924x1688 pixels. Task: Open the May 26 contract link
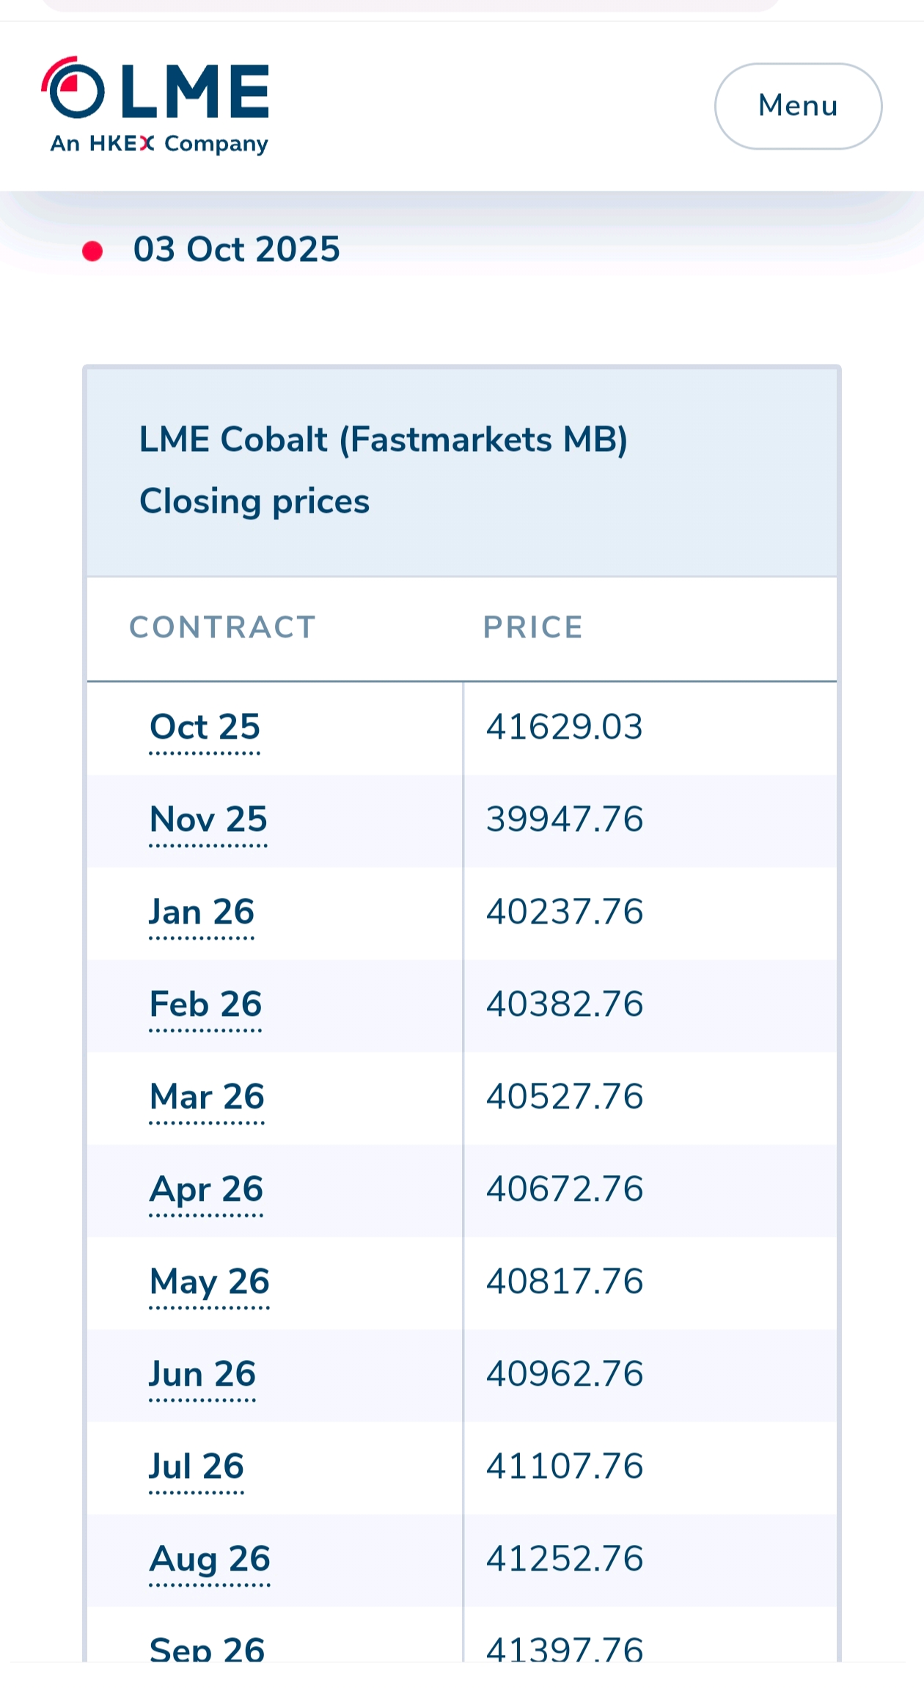210,1282
